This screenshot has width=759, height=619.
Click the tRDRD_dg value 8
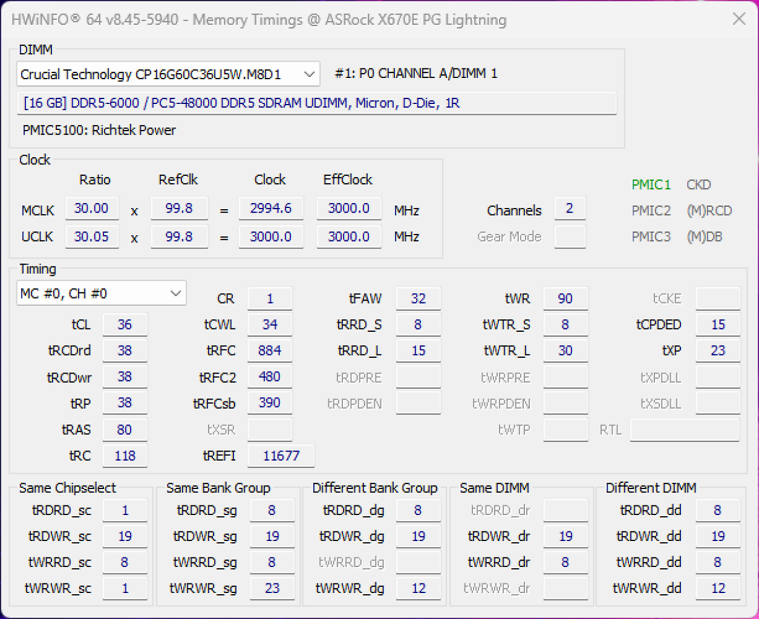418,510
